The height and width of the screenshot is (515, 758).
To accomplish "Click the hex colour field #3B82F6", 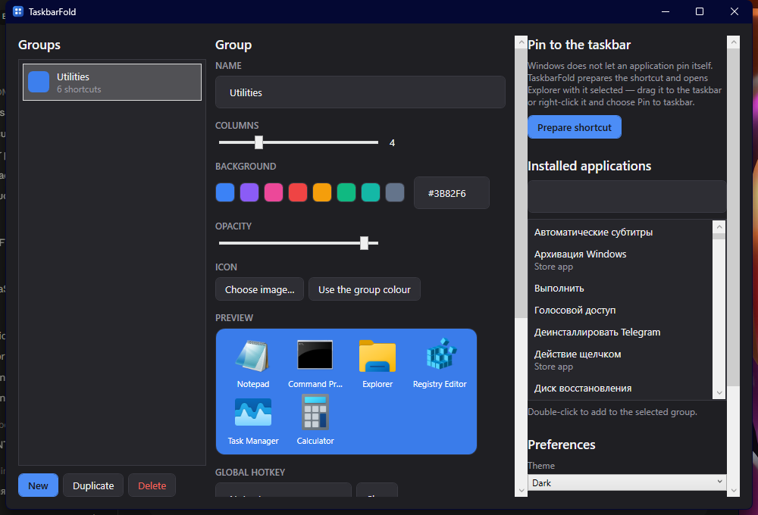I will tap(452, 193).
